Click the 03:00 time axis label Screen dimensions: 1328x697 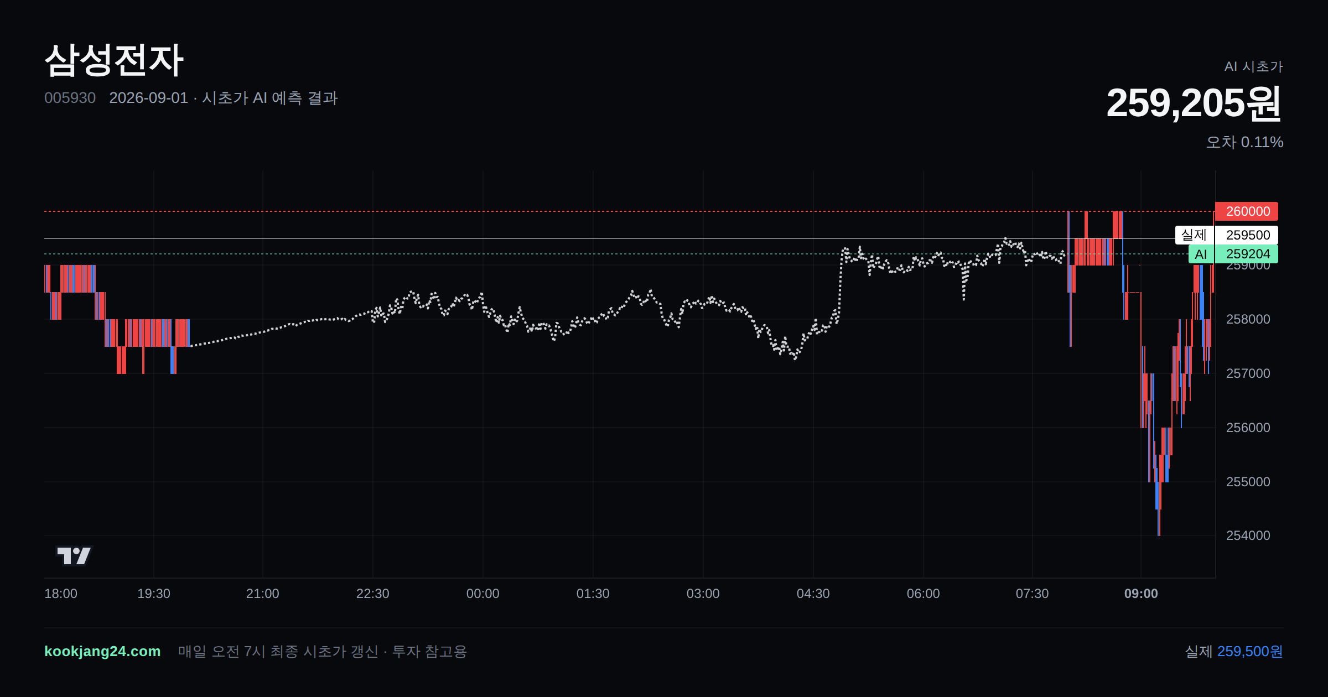point(703,594)
